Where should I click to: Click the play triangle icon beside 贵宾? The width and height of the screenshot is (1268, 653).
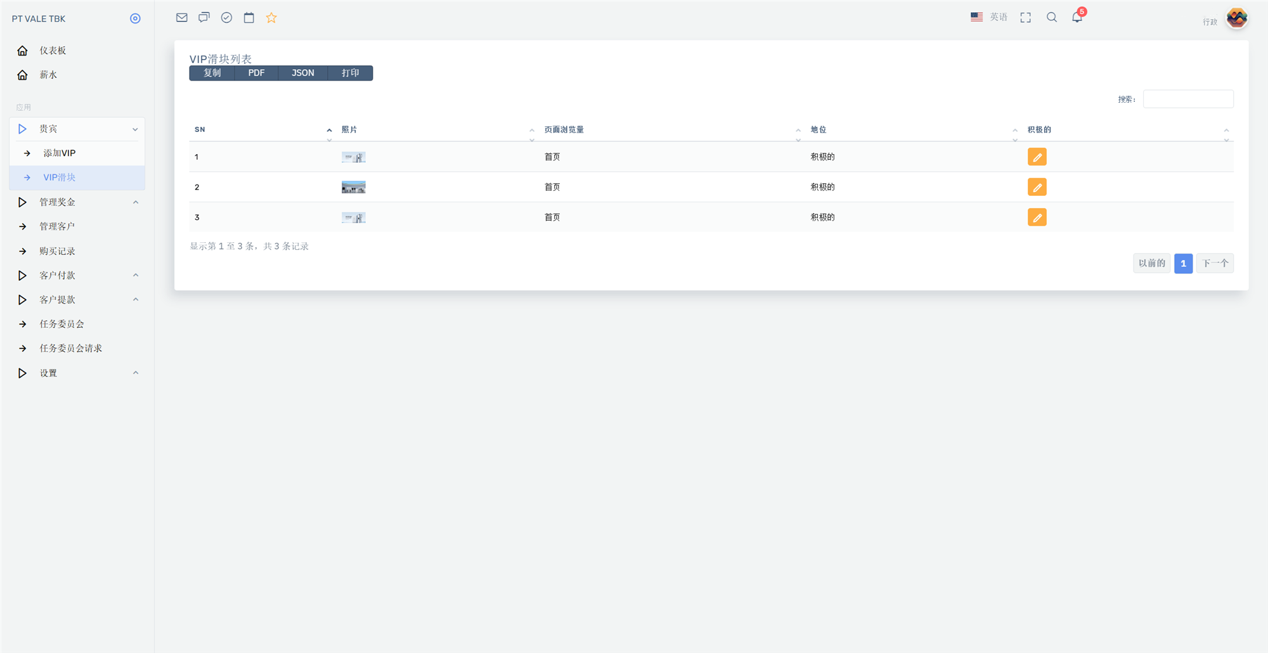click(x=22, y=129)
